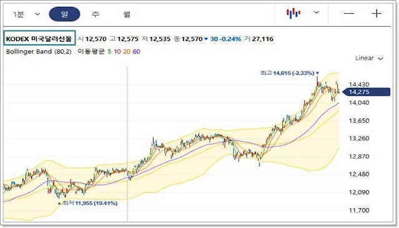Click the 11,700 price axis label
Image resolution: width=399 pixels, height=228 pixels.
point(359,210)
